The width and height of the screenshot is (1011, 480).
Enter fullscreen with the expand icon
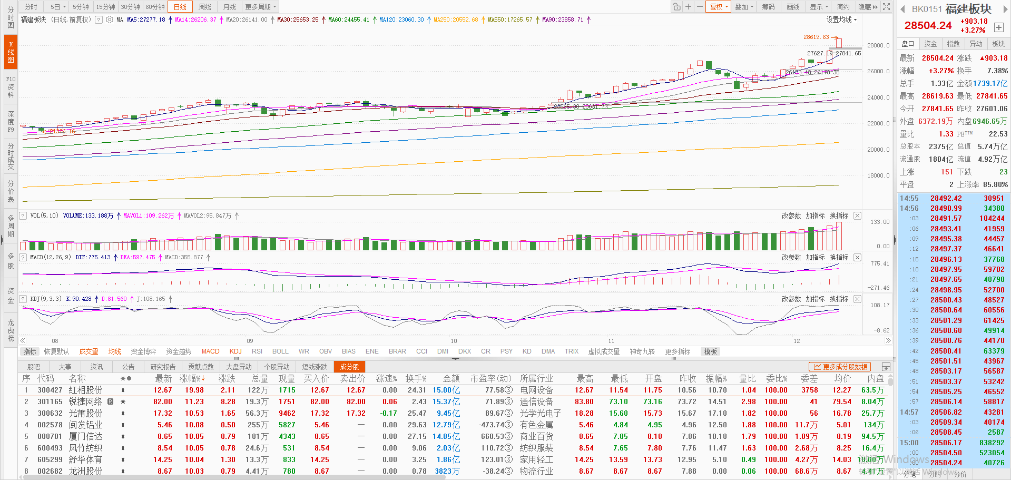(887, 7)
